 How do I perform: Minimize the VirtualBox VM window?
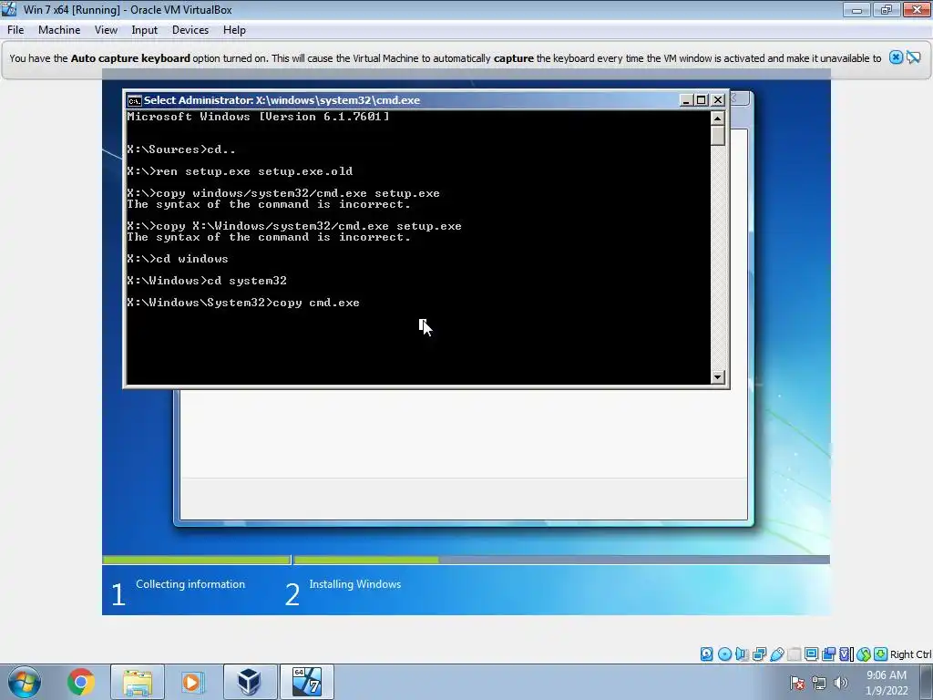856,9
